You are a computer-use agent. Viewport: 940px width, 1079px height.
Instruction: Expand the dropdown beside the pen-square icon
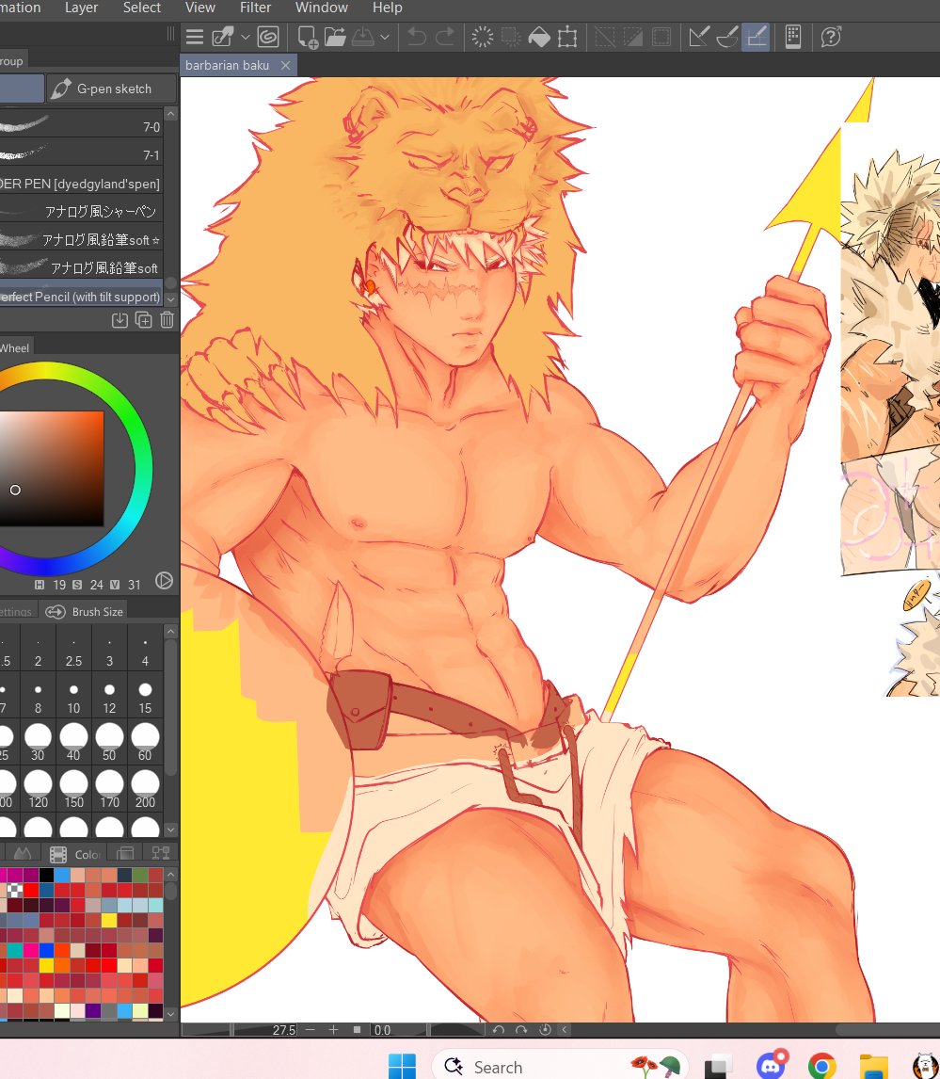tap(245, 37)
